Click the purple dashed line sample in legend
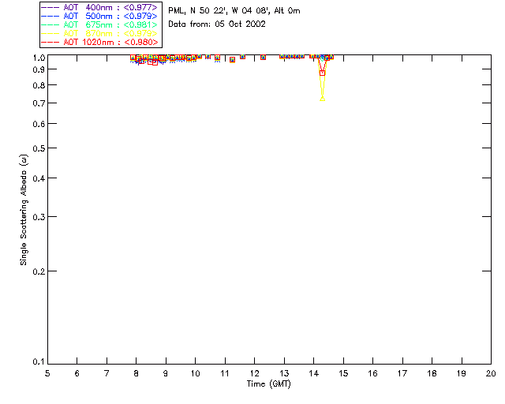Image resolution: width=505 pixels, height=404 pixels. 50,7
